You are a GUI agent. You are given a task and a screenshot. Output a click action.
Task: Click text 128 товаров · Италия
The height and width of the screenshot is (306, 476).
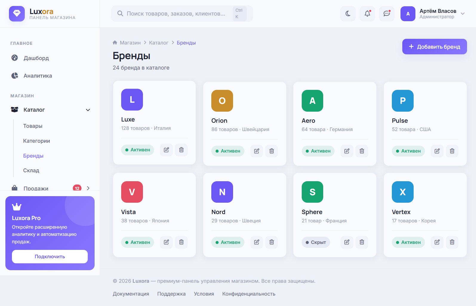pyautogui.click(x=146, y=128)
